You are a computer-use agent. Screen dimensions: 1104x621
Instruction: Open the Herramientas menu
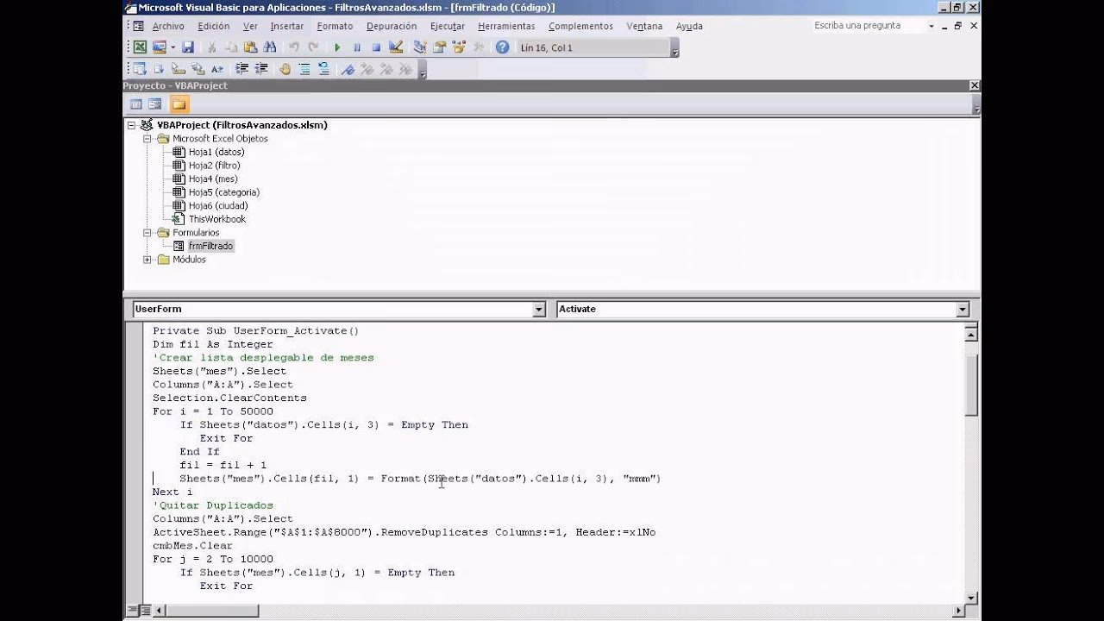click(x=506, y=26)
